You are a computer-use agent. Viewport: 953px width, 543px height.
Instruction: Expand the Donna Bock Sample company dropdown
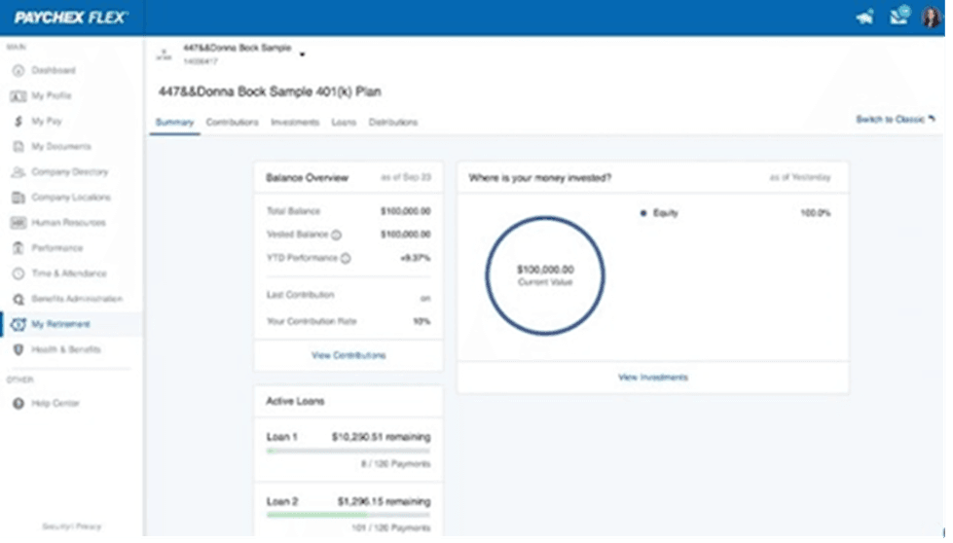tap(302, 54)
